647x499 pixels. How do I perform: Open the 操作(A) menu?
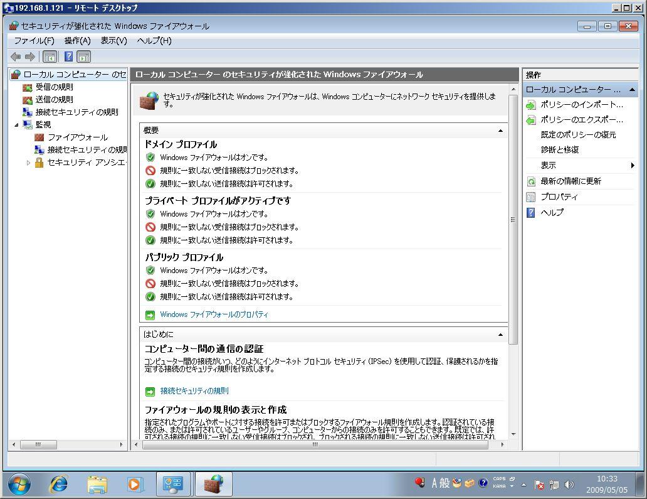tap(78, 40)
